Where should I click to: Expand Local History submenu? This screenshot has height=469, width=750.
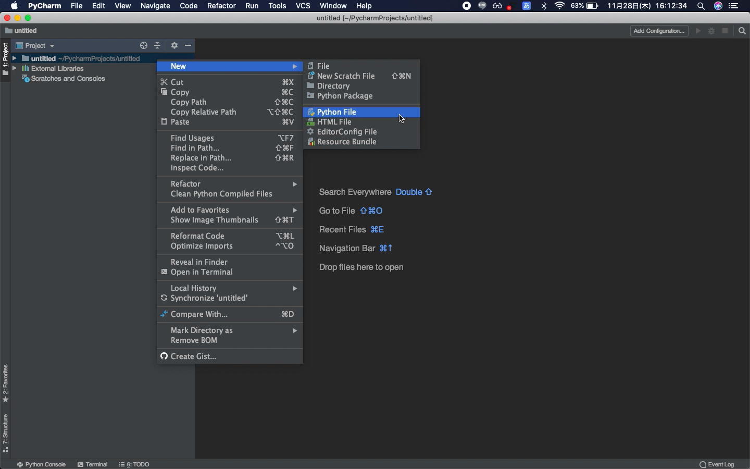[230, 288]
